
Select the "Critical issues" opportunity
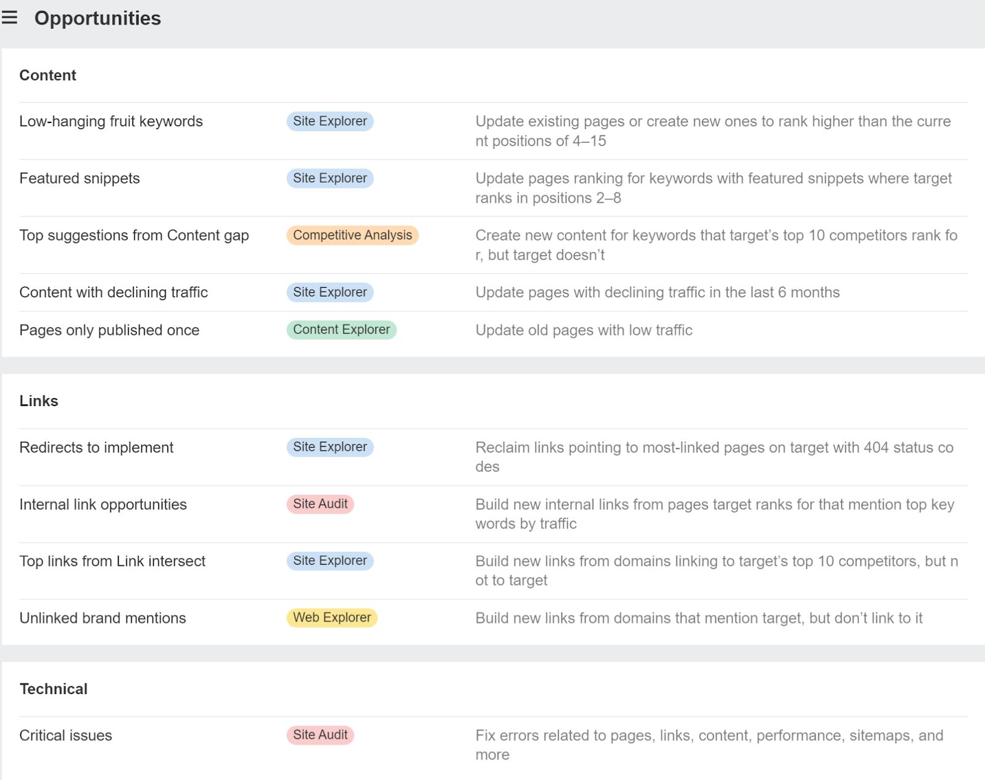pos(65,735)
